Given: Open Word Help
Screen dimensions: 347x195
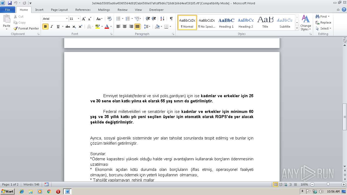Looking at the screenshot, I should coord(344,10).
